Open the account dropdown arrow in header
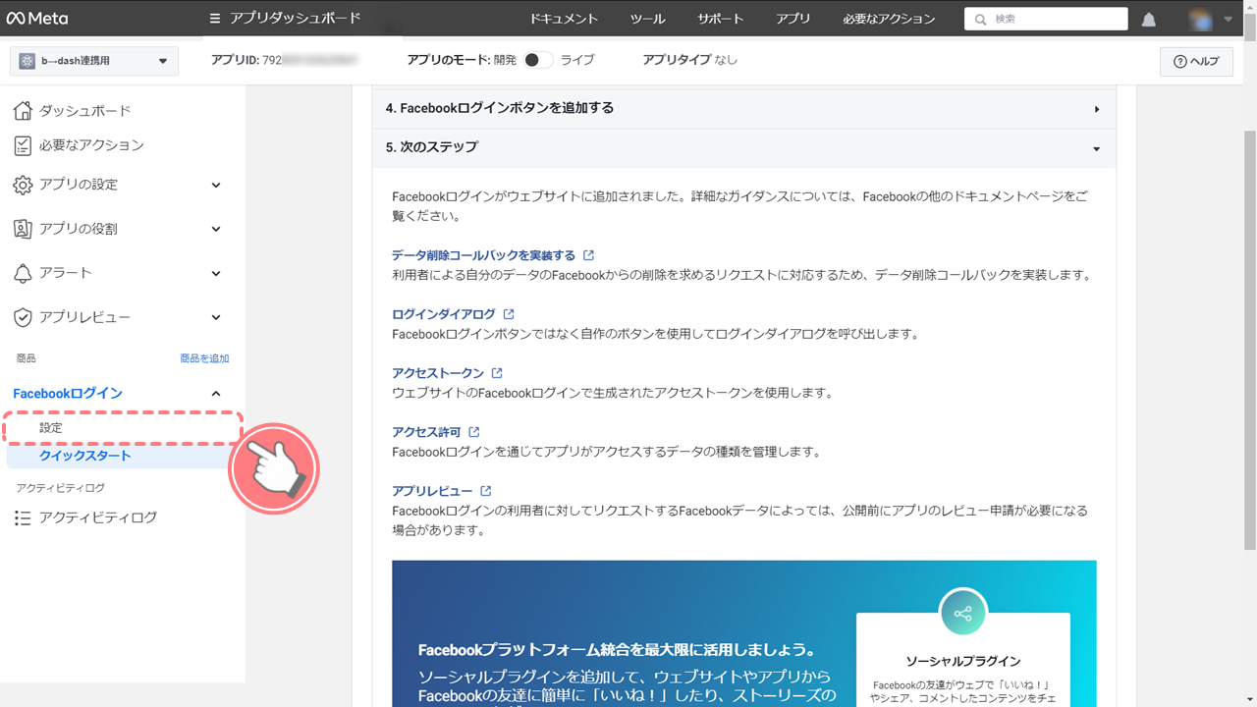Screen dimensions: 1257x707 [x=1228, y=19]
